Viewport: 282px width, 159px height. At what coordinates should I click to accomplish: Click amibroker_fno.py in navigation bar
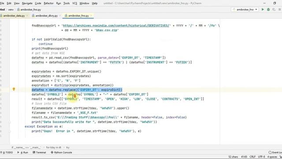[x=31, y=10]
